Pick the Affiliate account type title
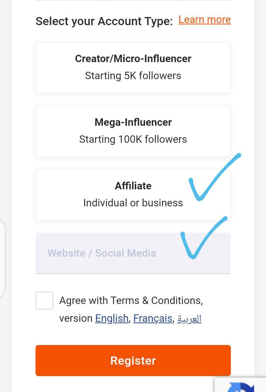Viewport: 266px width, 392px height. click(x=133, y=186)
